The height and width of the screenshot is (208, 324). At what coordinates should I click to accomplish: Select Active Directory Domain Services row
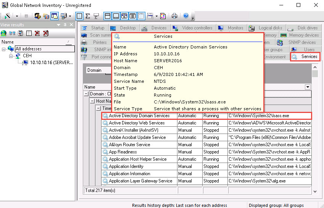[x=206, y=116]
